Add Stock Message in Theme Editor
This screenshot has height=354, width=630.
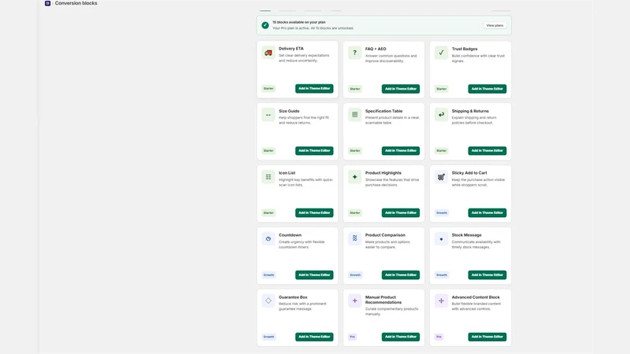click(487, 275)
